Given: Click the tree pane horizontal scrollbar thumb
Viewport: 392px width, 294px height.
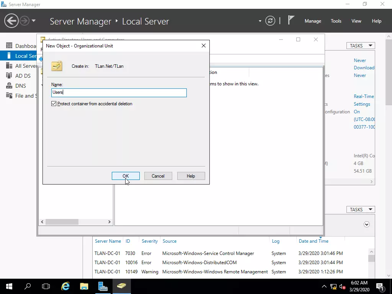Looking at the screenshot, I should tap(62, 222).
